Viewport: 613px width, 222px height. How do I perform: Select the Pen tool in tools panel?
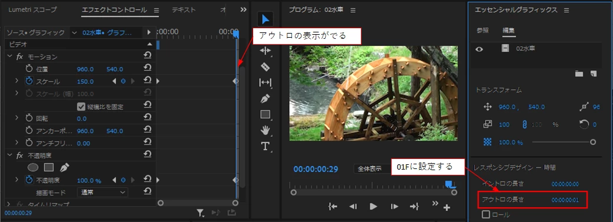pos(266,99)
